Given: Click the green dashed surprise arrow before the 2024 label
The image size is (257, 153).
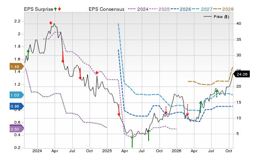Looking at the screenshot, I should 28,54.
